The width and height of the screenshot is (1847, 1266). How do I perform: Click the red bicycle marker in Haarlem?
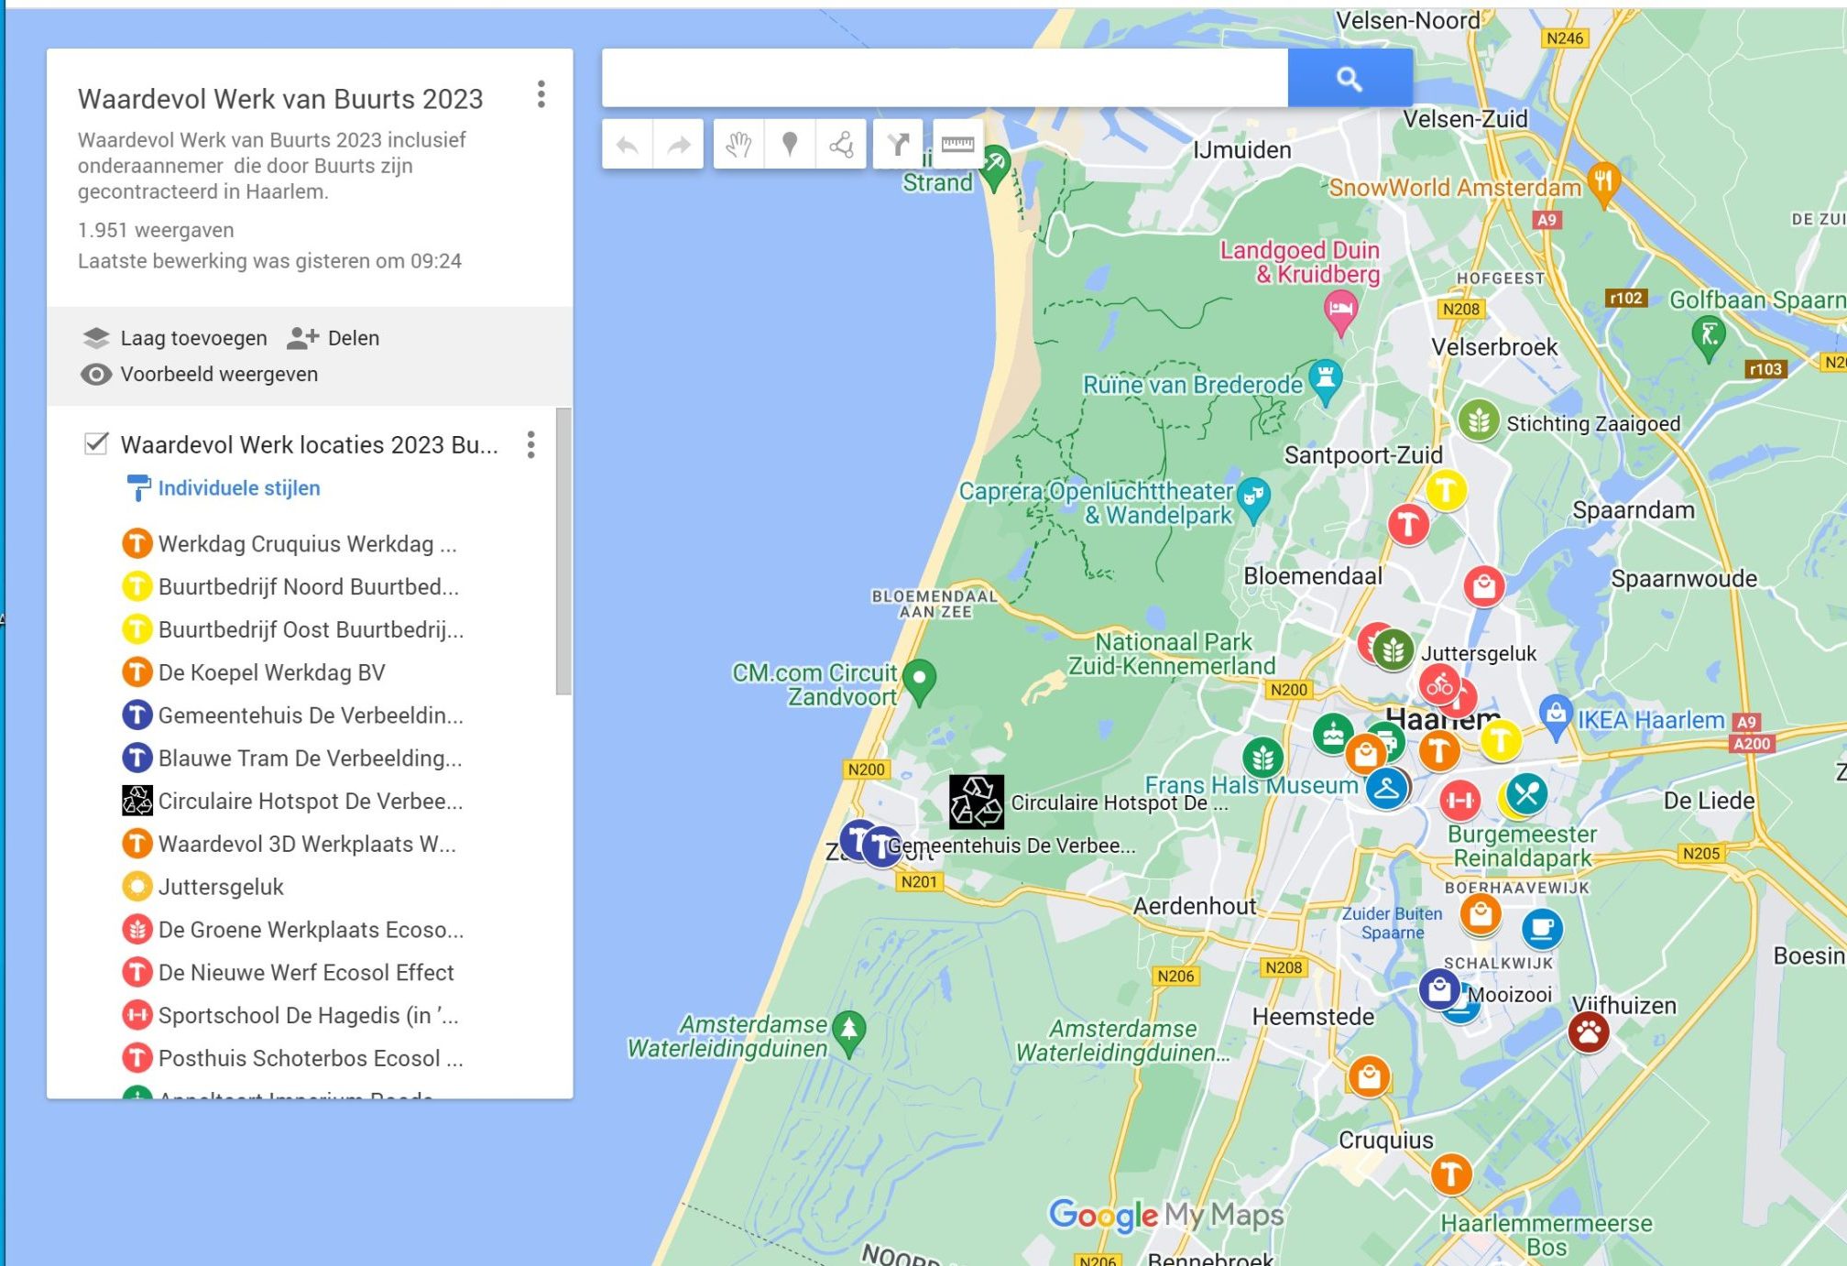click(x=1439, y=684)
